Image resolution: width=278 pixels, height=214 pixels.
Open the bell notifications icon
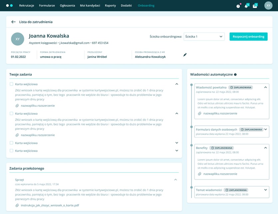246,6
